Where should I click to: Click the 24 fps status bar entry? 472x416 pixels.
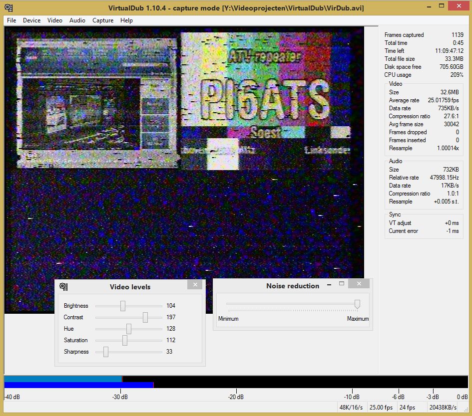pyautogui.click(x=407, y=408)
